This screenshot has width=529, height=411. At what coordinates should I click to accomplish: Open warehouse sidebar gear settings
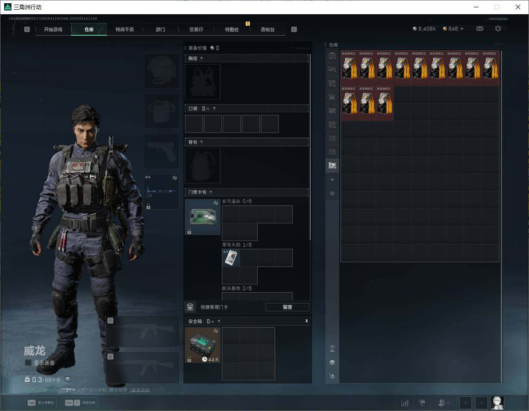pos(332,194)
